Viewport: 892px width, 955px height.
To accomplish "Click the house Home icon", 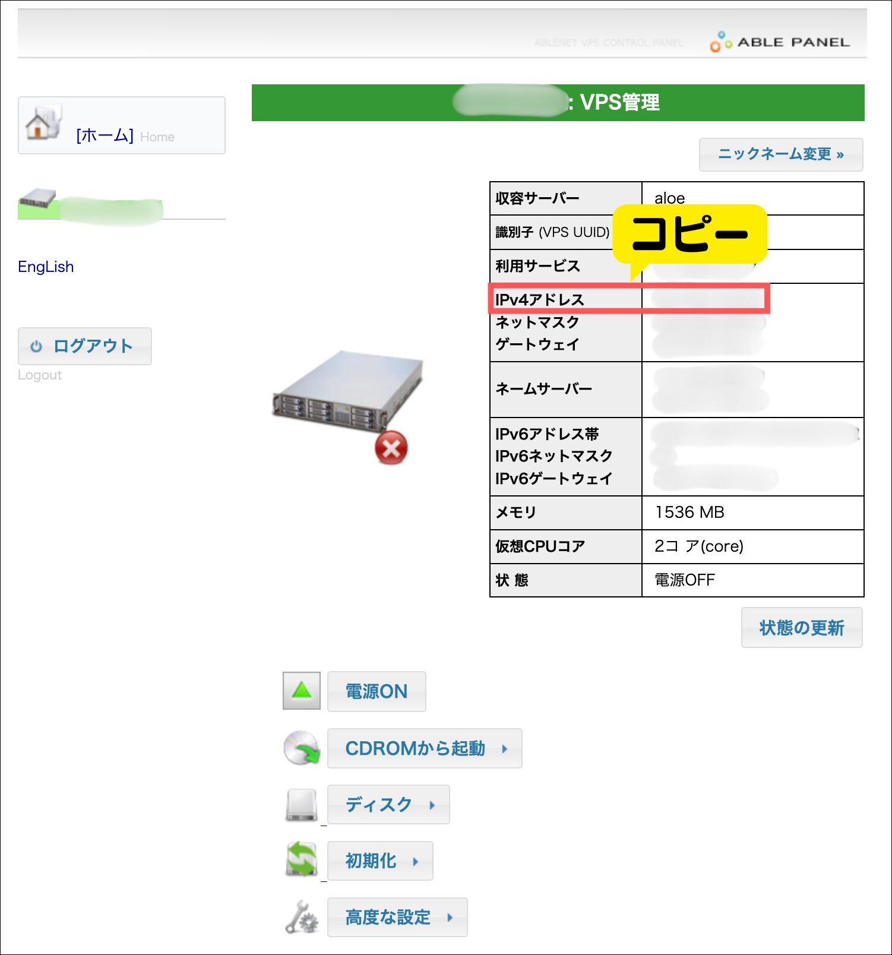I will click(x=43, y=122).
